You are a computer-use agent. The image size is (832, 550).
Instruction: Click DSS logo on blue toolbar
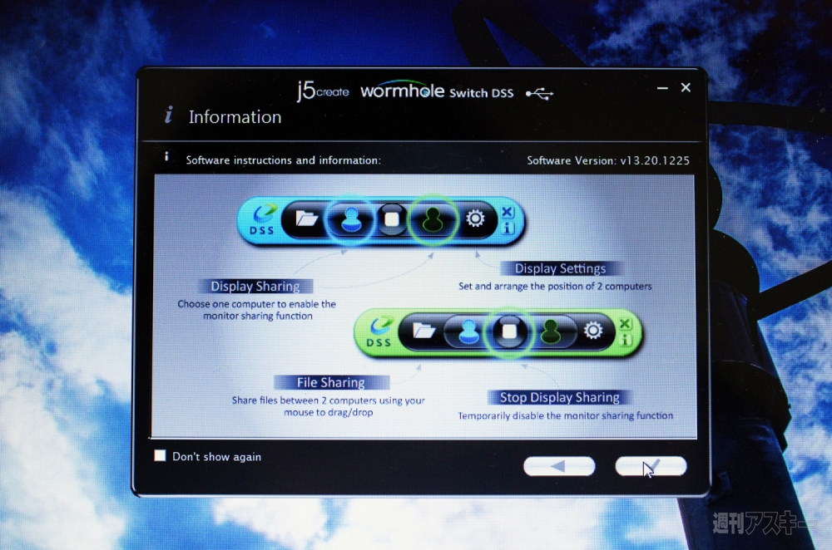point(262,220)
